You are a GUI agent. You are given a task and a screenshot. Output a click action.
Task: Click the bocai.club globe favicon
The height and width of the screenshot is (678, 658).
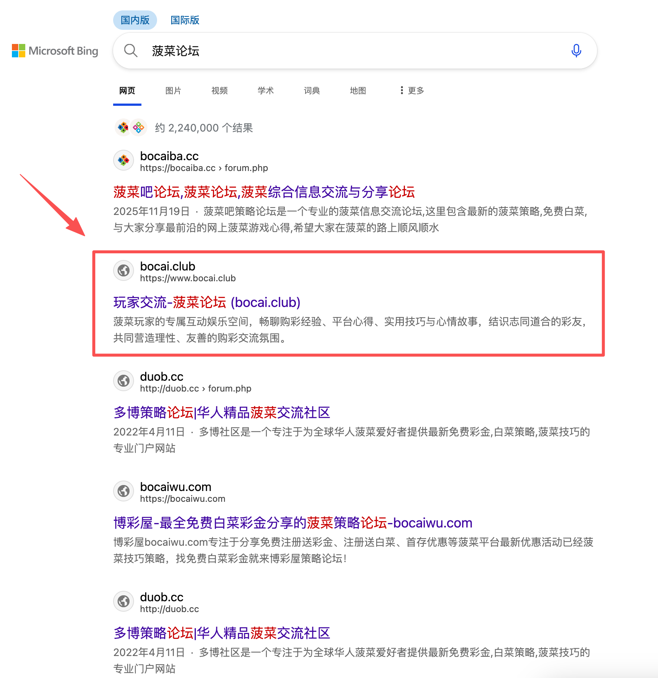[x=124, y=271]
